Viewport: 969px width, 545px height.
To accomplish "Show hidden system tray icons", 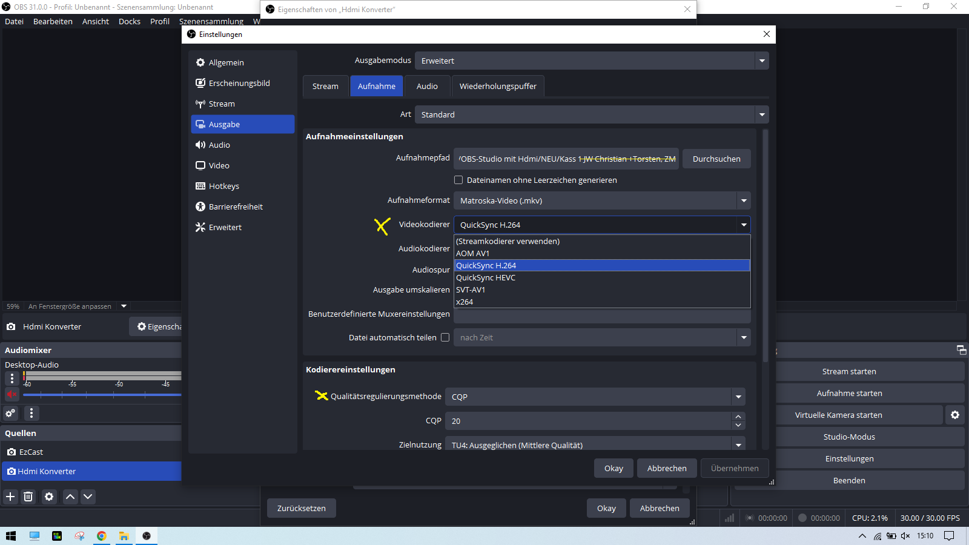I will click(x=862, y=536).
